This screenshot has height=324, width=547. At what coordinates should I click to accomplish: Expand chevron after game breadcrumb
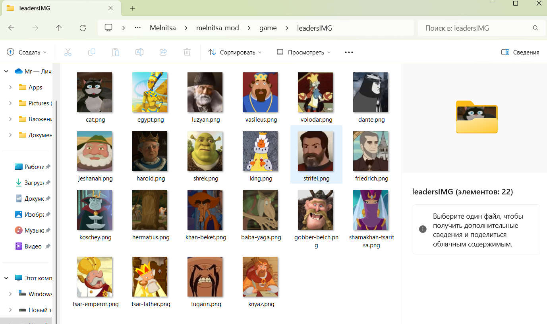click(287, 28)
